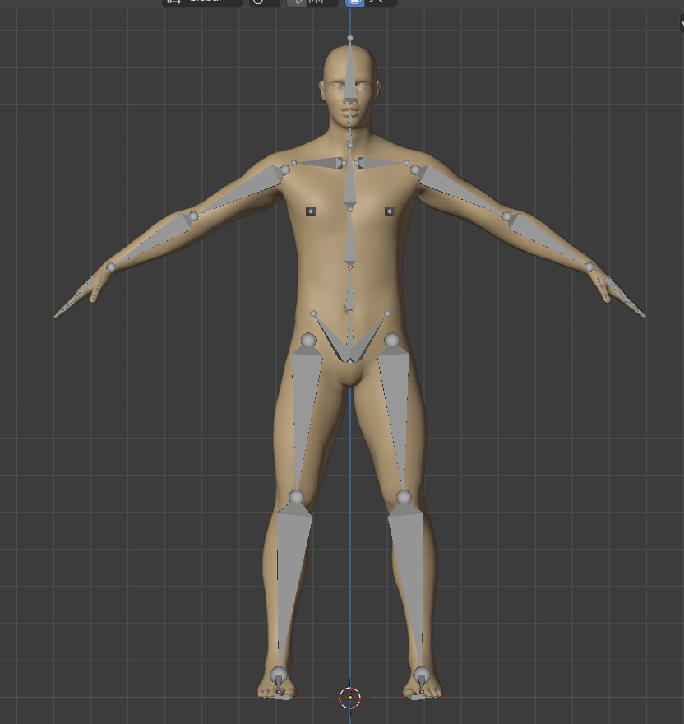
Task: Select the knee joint sphere on the left leg
Action: pos(296,497)
